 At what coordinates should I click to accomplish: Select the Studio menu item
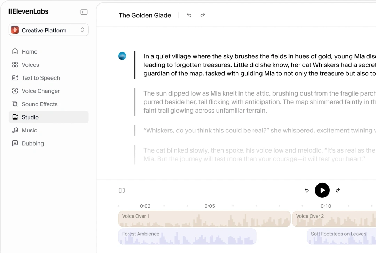pos(48,117)
